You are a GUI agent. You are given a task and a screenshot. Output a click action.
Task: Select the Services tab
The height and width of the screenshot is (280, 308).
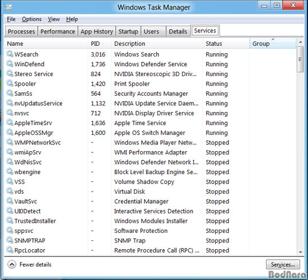point(205,31)
